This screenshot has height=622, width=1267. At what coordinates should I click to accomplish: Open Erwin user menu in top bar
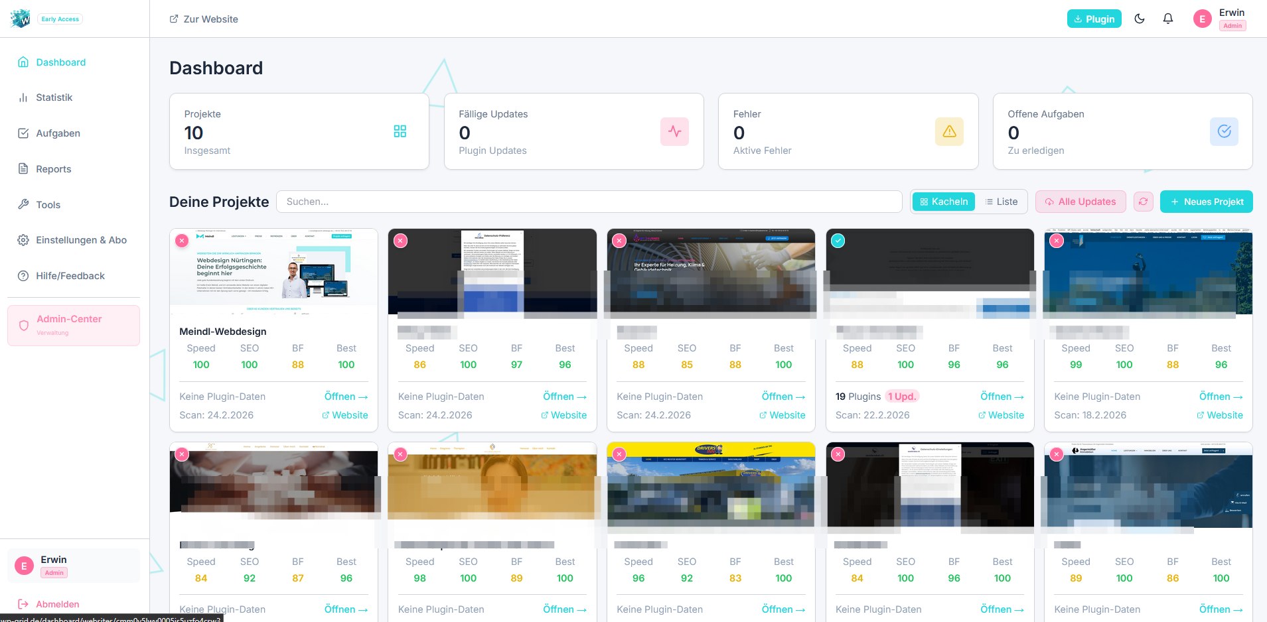click(x=1220, y=19)
